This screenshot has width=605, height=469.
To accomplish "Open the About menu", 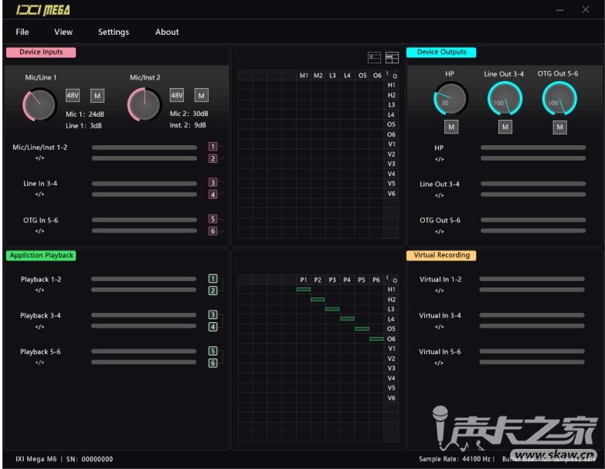I will [x=167, y=32].
